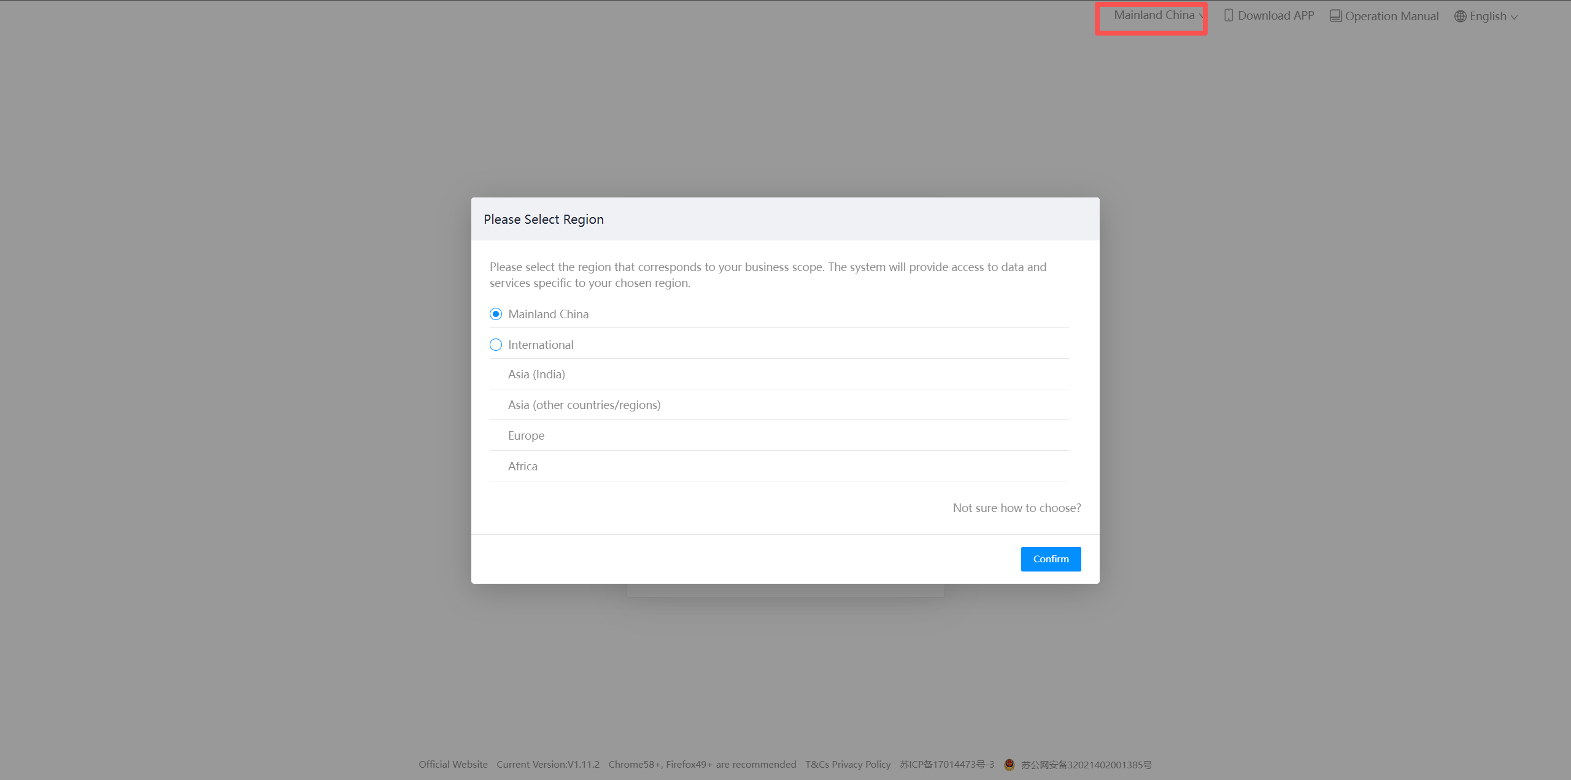Click the phone icon beside Download APP
This screenshot has height=780, width=1571.
point(1229,16)
